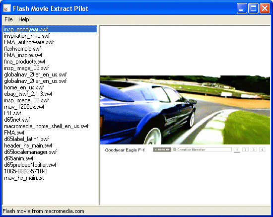Select FMA_authorware.swf in the list

tap(29, 42)
